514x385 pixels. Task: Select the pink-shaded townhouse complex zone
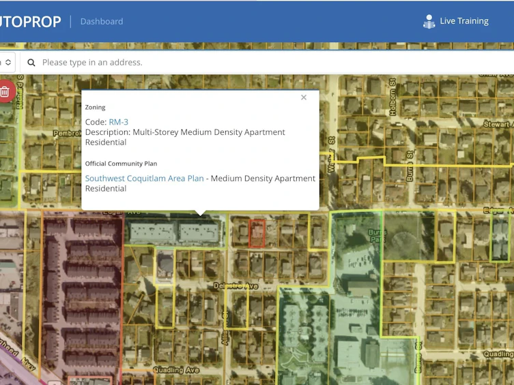point(83,294)
